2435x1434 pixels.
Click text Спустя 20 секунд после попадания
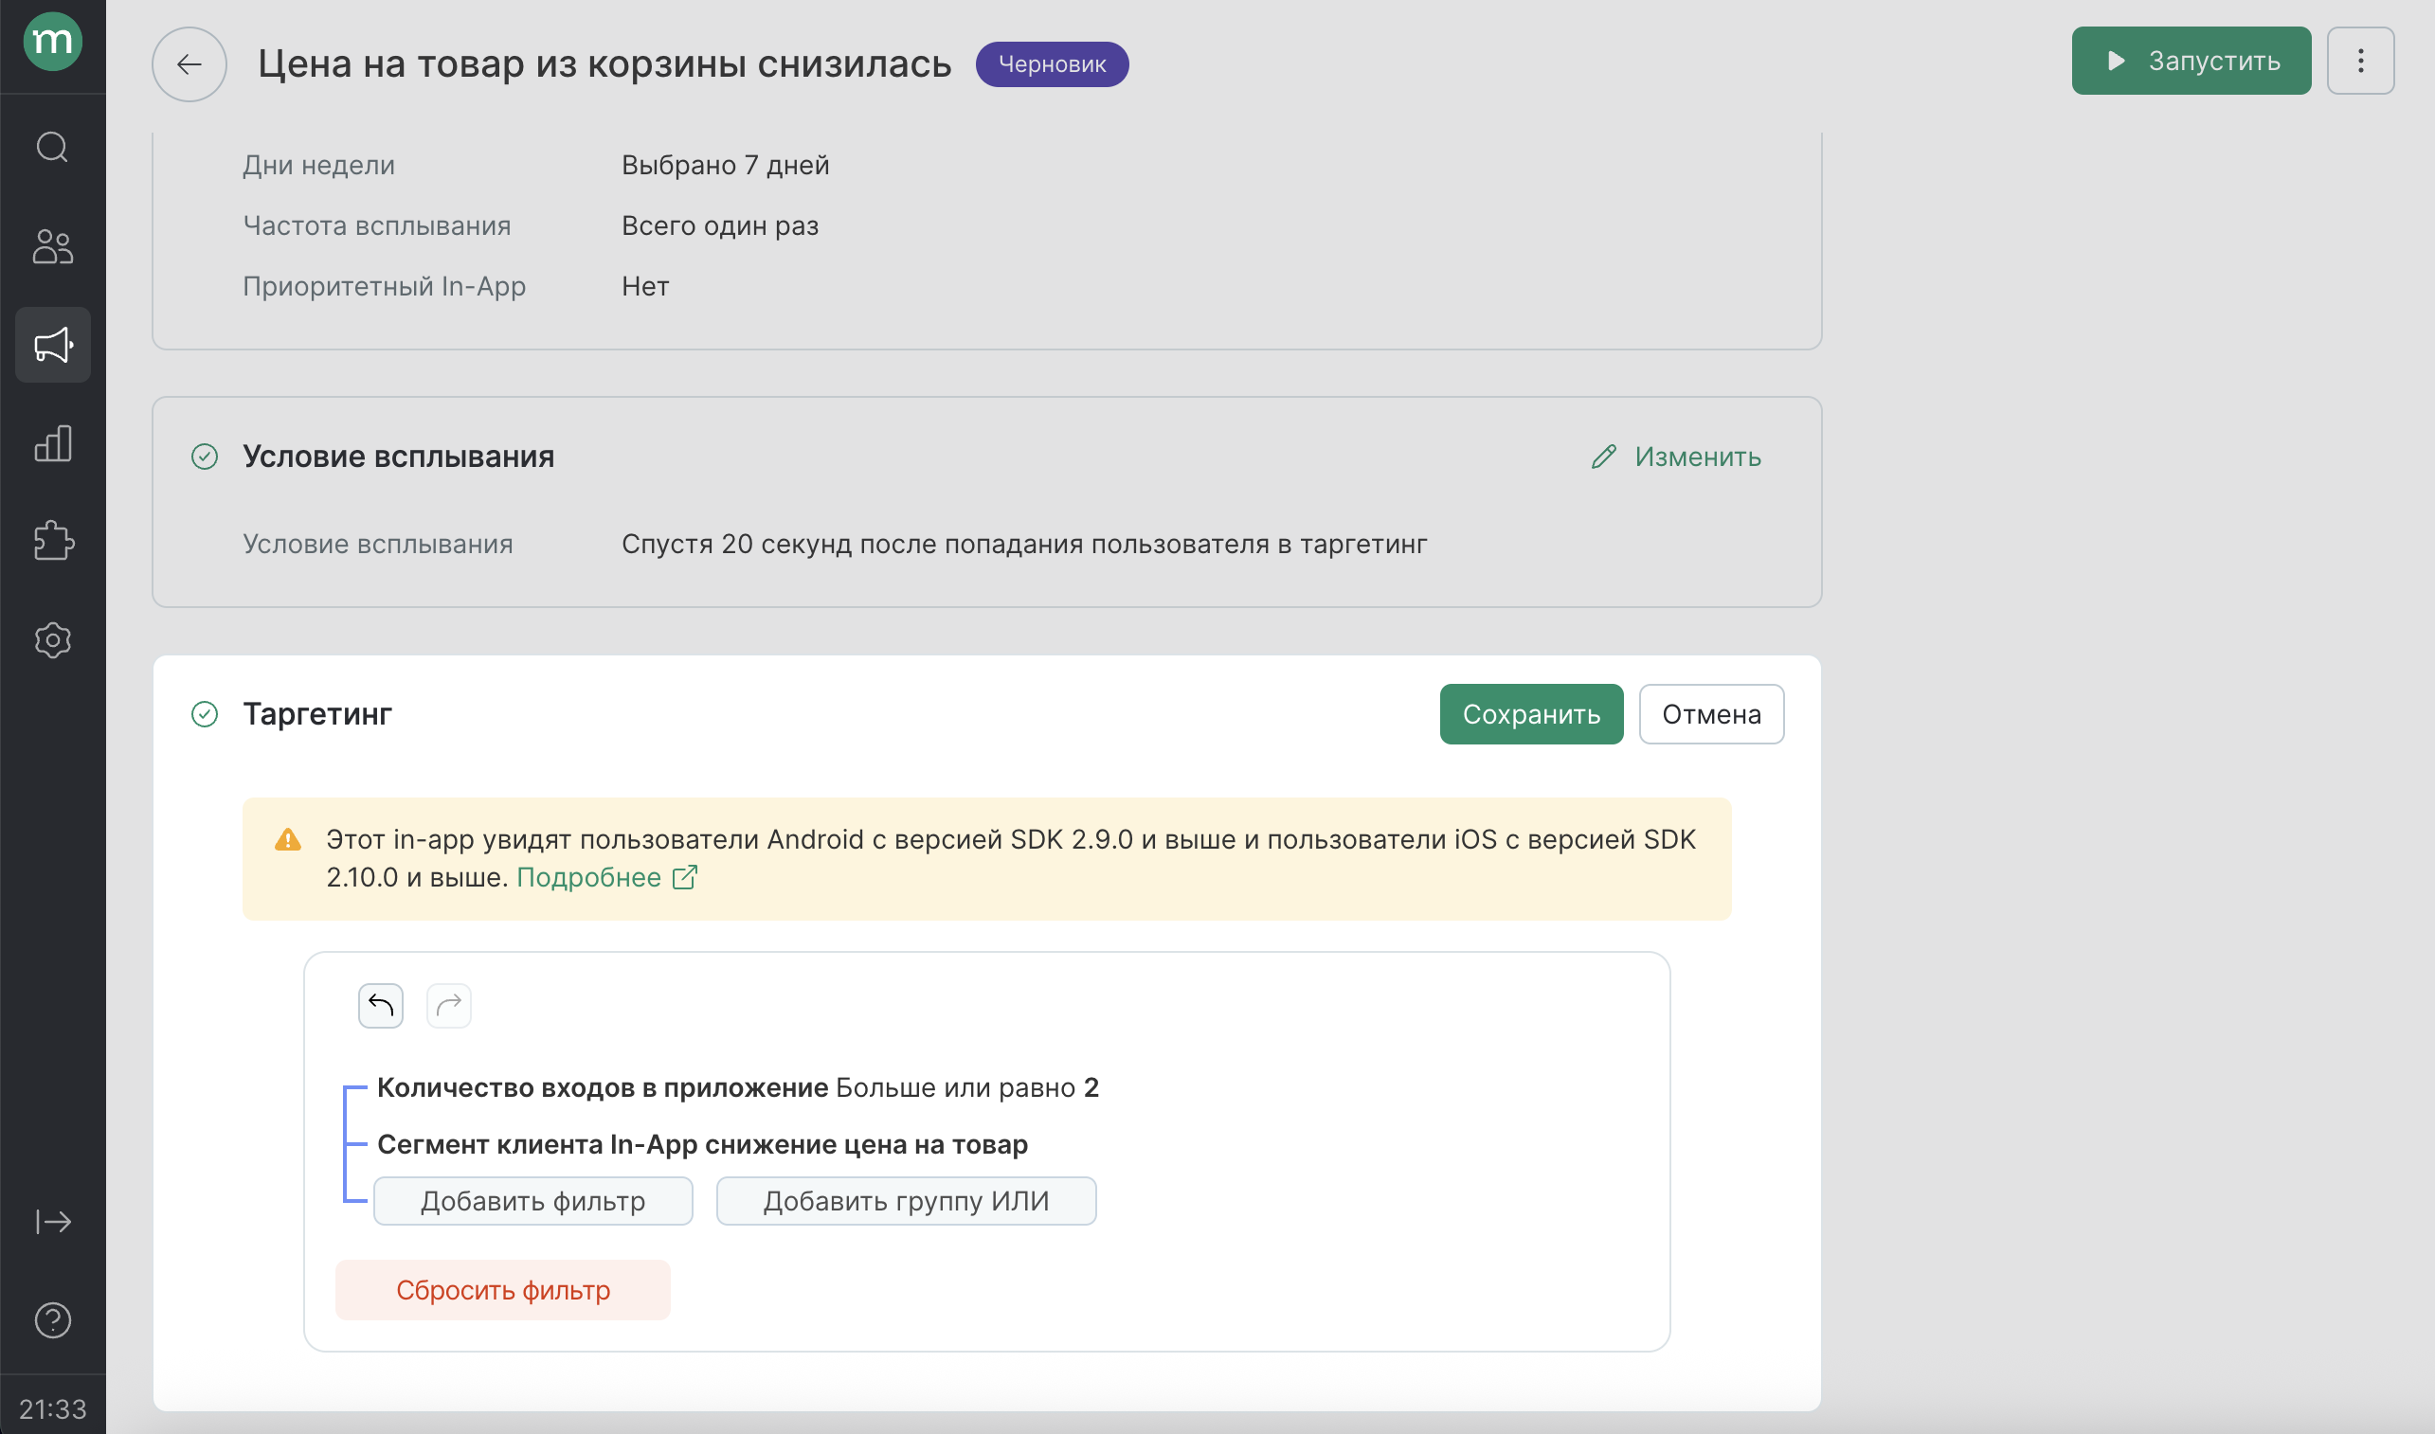point(1023,544)
